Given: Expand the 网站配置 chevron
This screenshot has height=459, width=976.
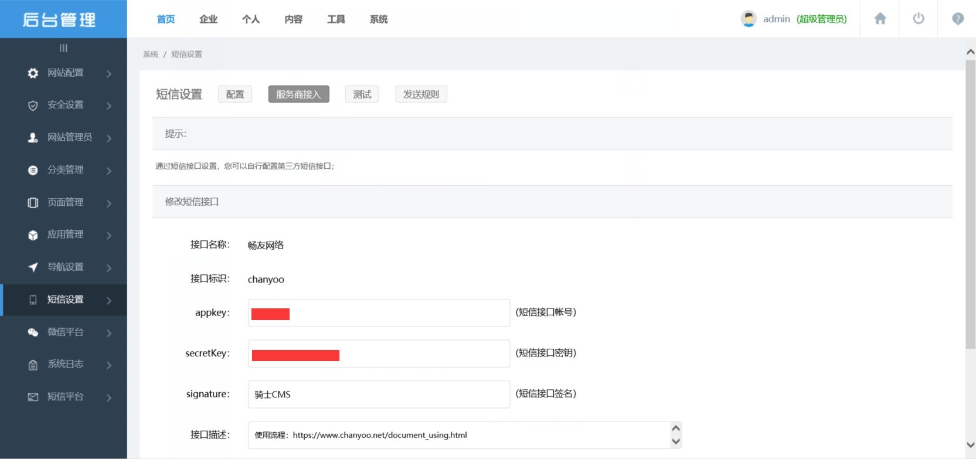Looking at the screenshot, I should click(109, 73).
